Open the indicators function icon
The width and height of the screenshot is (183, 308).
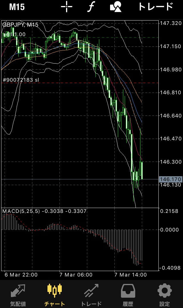click(x=91, y=7)
